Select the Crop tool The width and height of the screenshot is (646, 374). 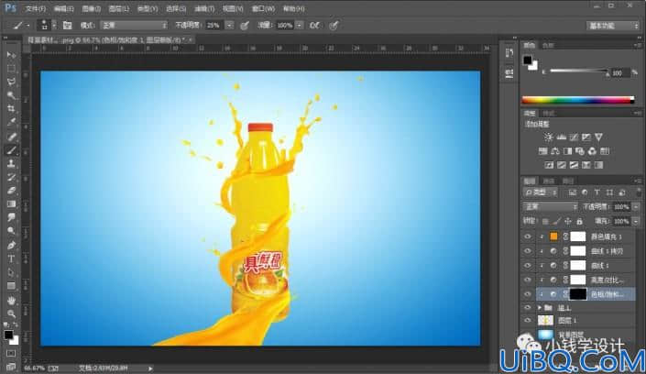coord(11,109)
